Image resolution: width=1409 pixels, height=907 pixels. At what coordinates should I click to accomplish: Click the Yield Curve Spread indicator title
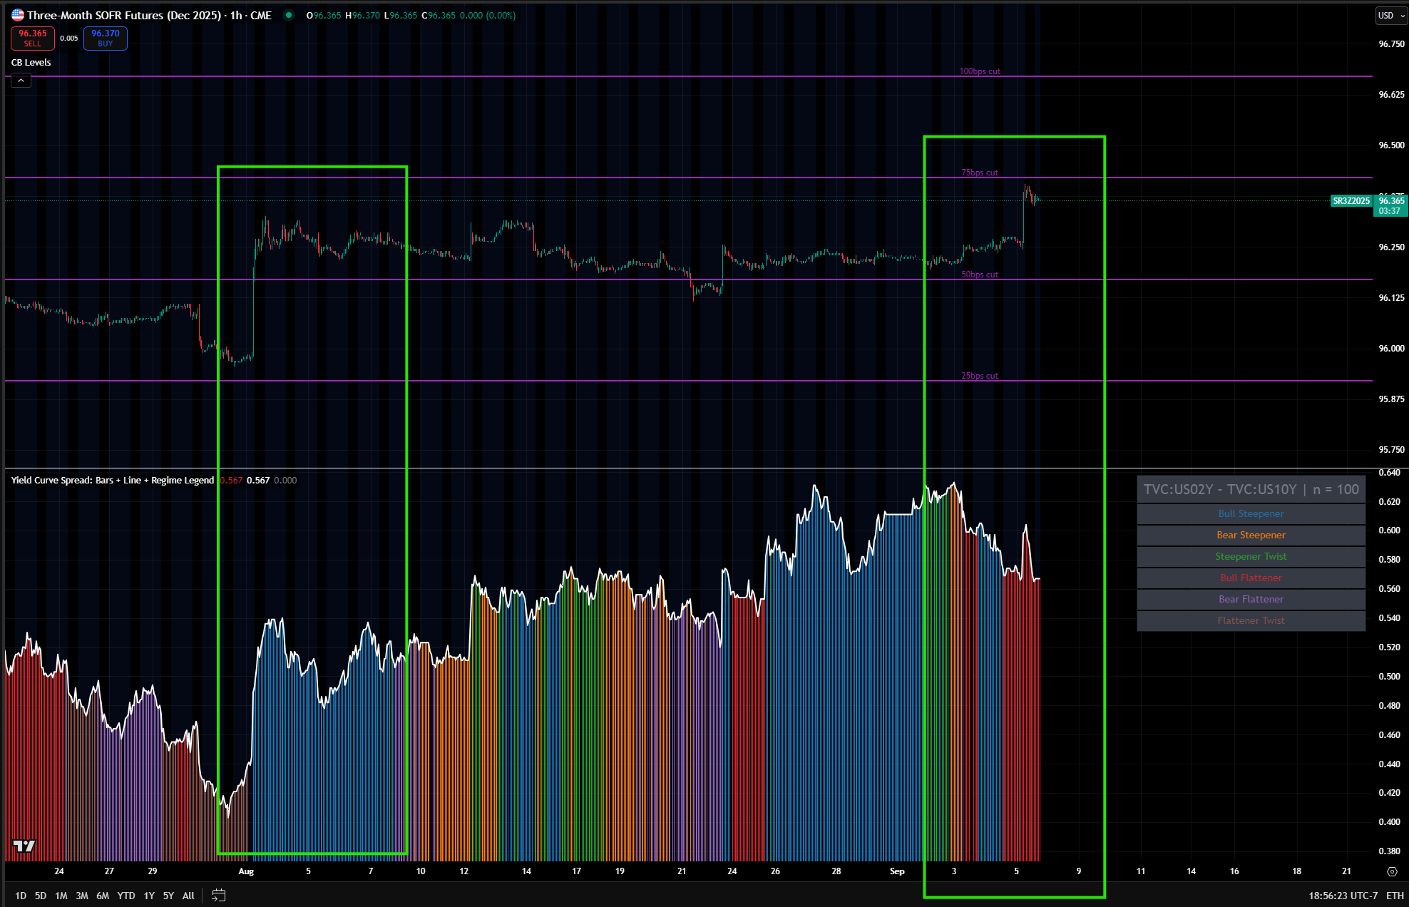pyautogui.click(x=112, y=481)
